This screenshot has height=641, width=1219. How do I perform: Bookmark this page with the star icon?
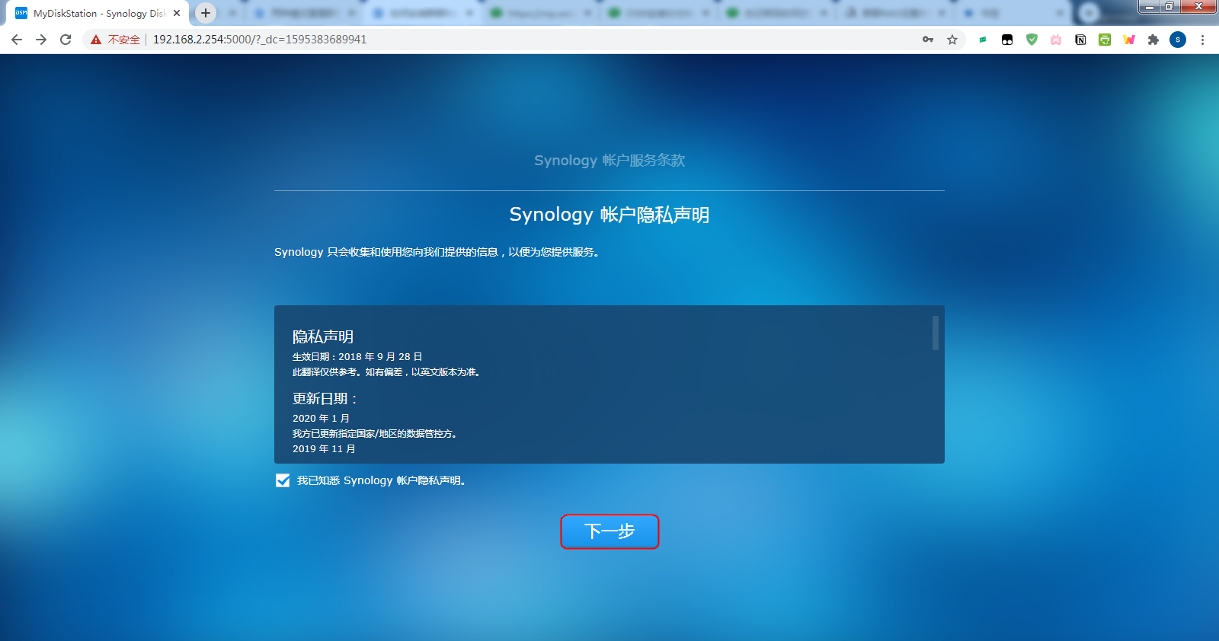click(x=952, y=40)
